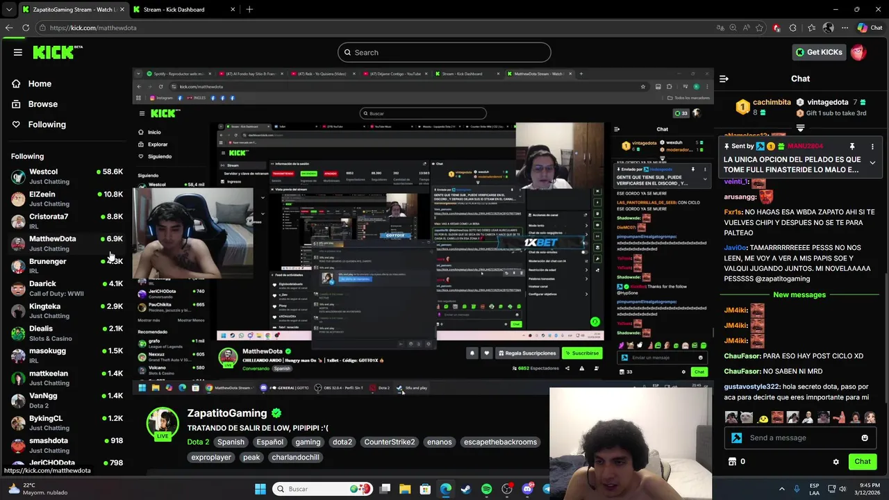Open Steam from taskbar
Screen dimensions: 889x500
tap(466, 489)
